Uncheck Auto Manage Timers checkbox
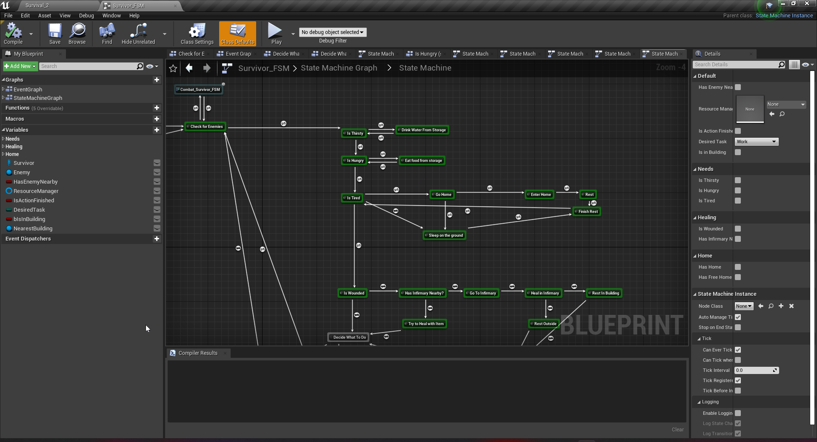This screenshot has height=442, width=817. click(x=738, y=317)
